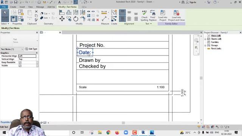The height and width of the screenshot is (136, 242).
Task: Click Sign In
Action: point(191,2)
